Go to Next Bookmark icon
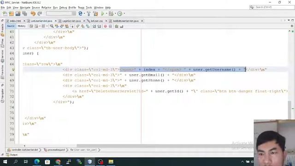The image size is (295, 166). pyautogui.click(x=83, y=26)
